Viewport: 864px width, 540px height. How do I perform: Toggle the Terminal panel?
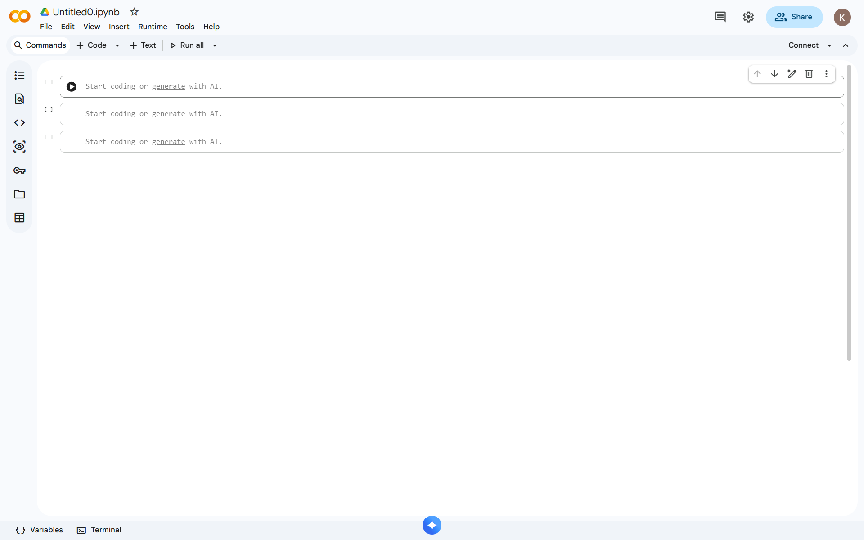[99, 530]
